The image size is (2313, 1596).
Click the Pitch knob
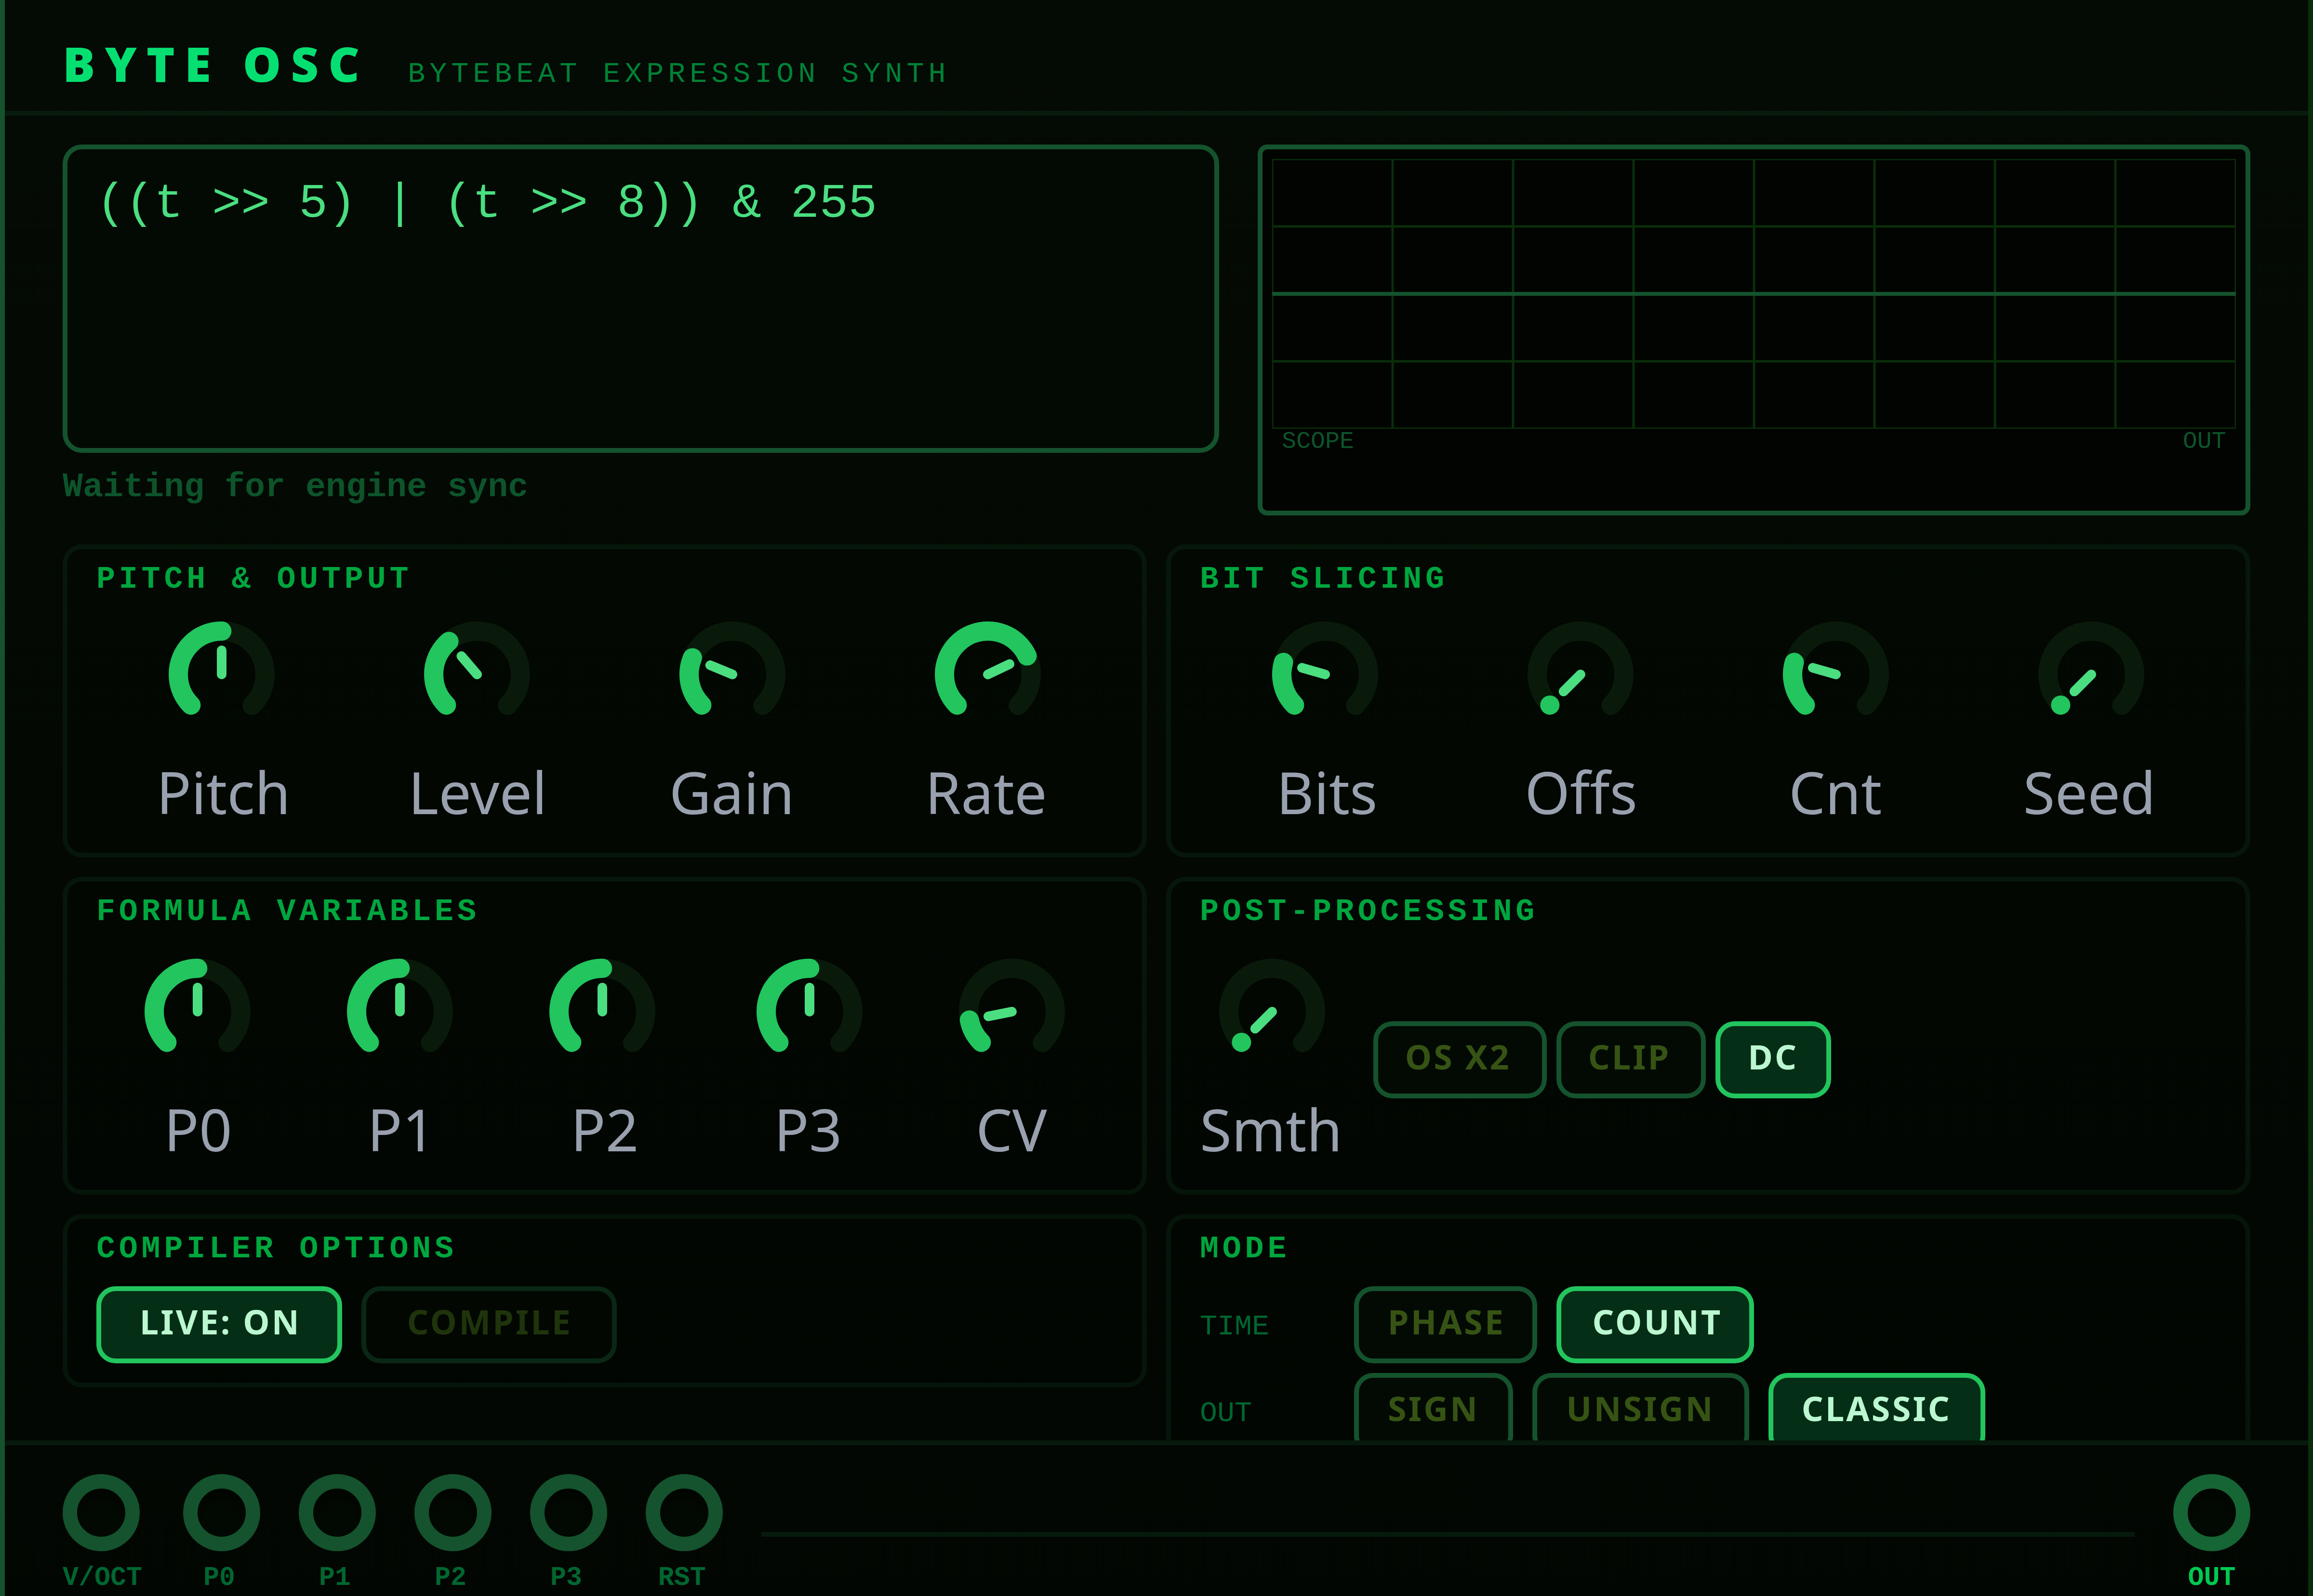coord(222,672)
